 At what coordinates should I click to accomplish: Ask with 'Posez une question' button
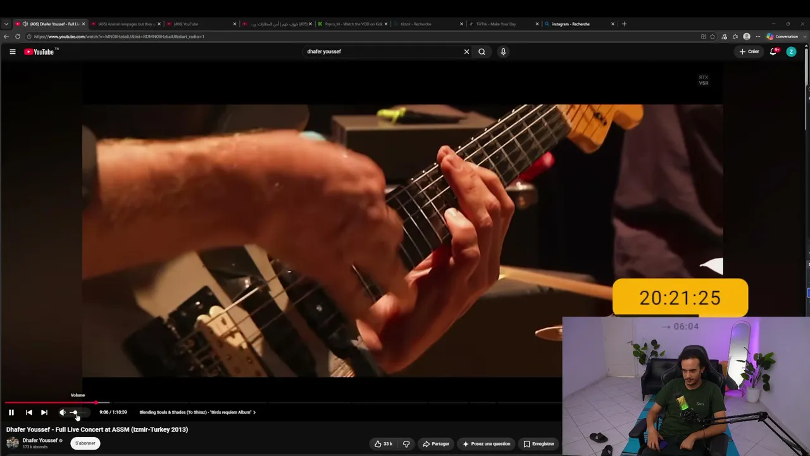pyautogui.click(x=486, y=444)
